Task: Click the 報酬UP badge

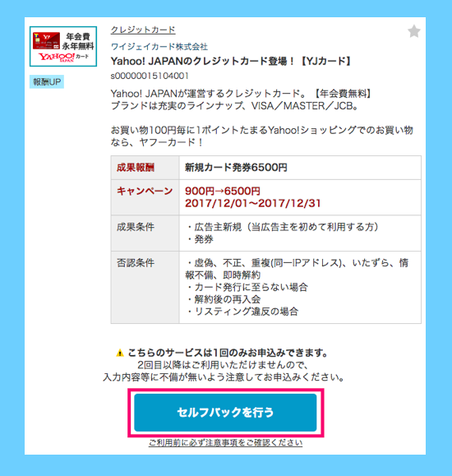Action: [x=47, y=81]
